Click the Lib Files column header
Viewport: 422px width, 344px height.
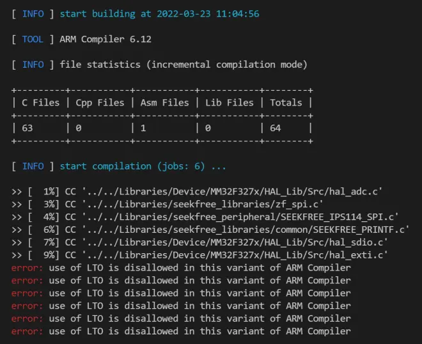tap(230, 102)
